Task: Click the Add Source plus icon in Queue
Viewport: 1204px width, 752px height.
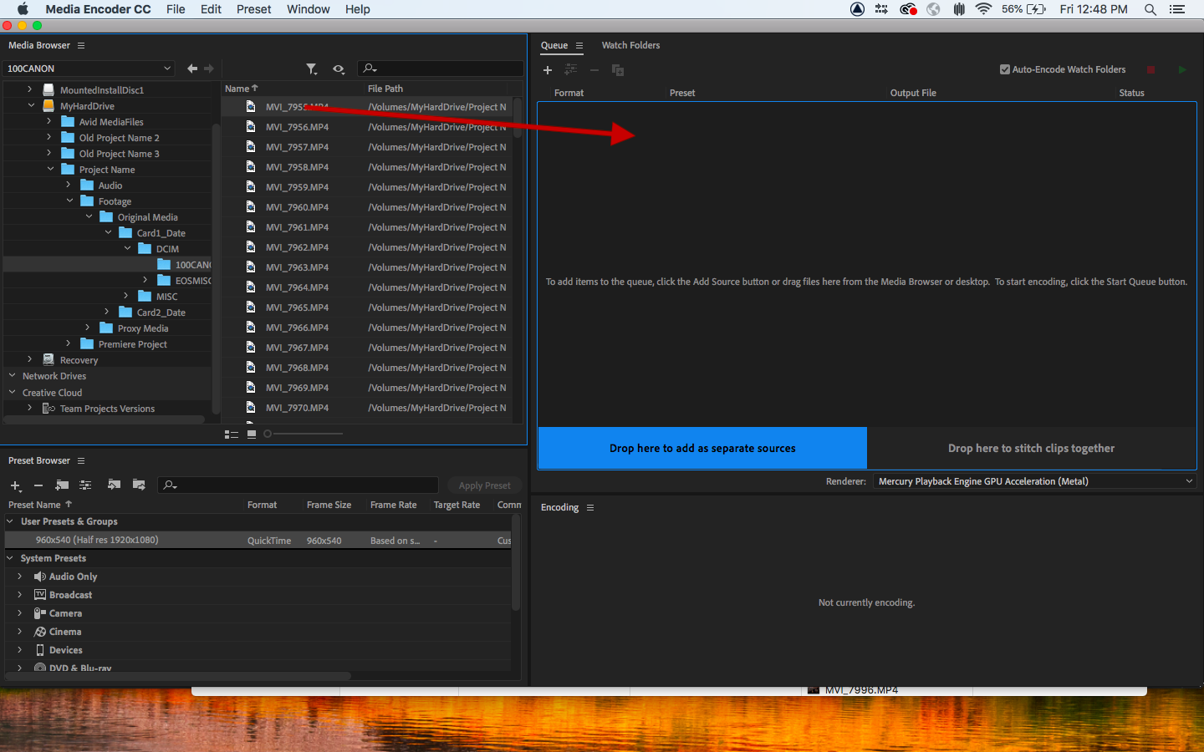Action: [x=548, y=70]
